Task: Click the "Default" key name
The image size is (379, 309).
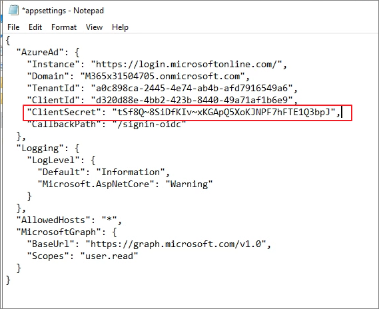Action: [61, 172]
